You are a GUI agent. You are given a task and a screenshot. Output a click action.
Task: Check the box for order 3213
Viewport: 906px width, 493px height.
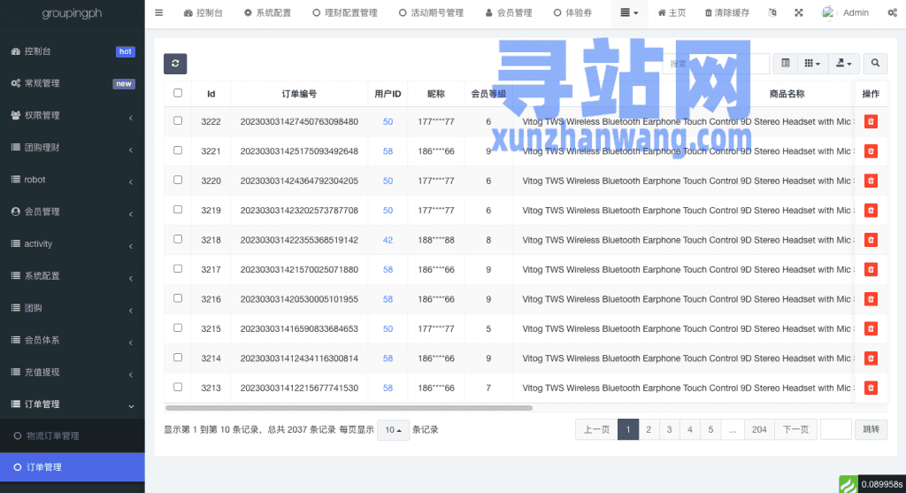click(178, 387)
